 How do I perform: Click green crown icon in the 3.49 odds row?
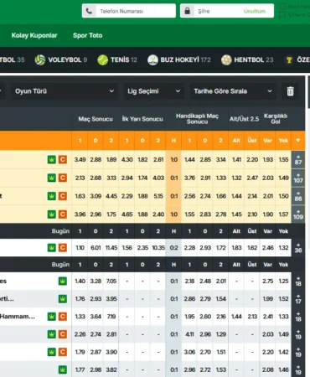[52, 159]
